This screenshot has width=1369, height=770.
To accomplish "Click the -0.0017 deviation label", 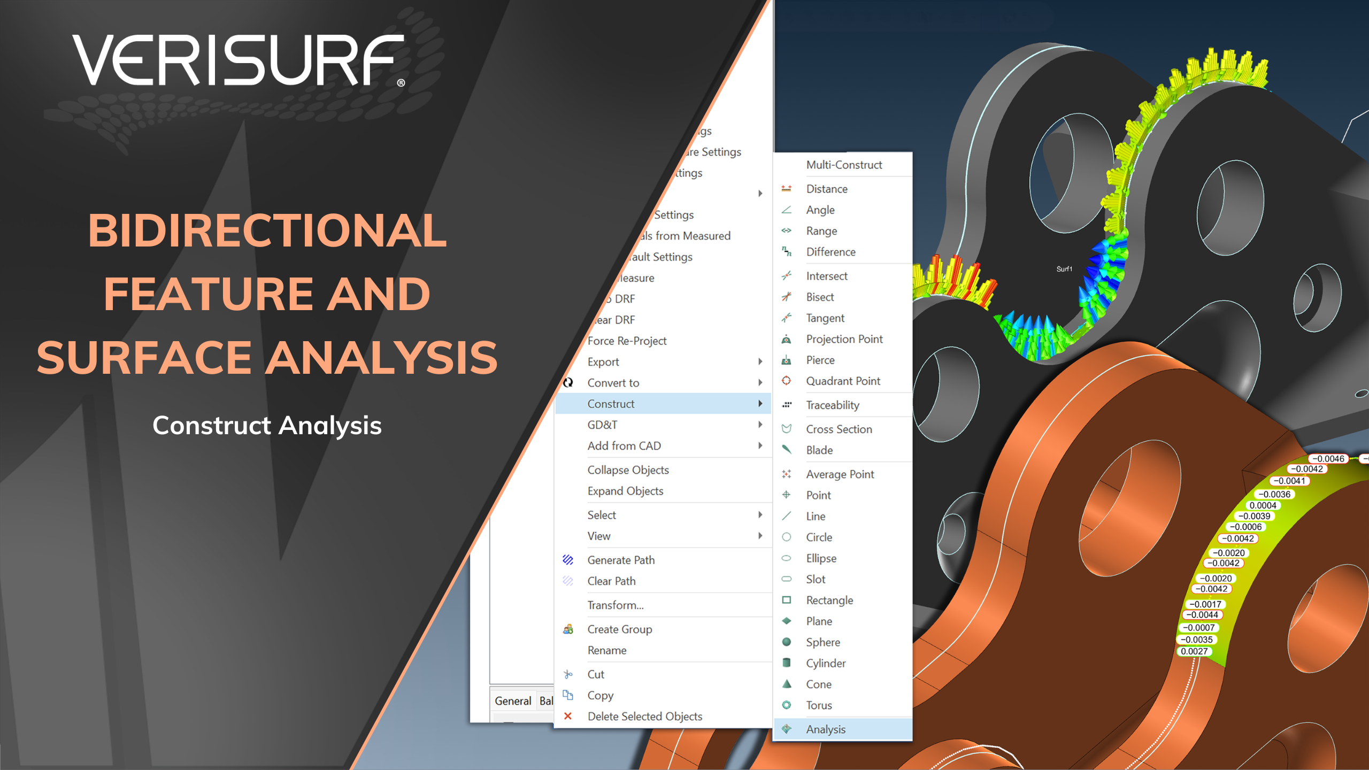I will pyautogui.click(x=1205, y=604).
